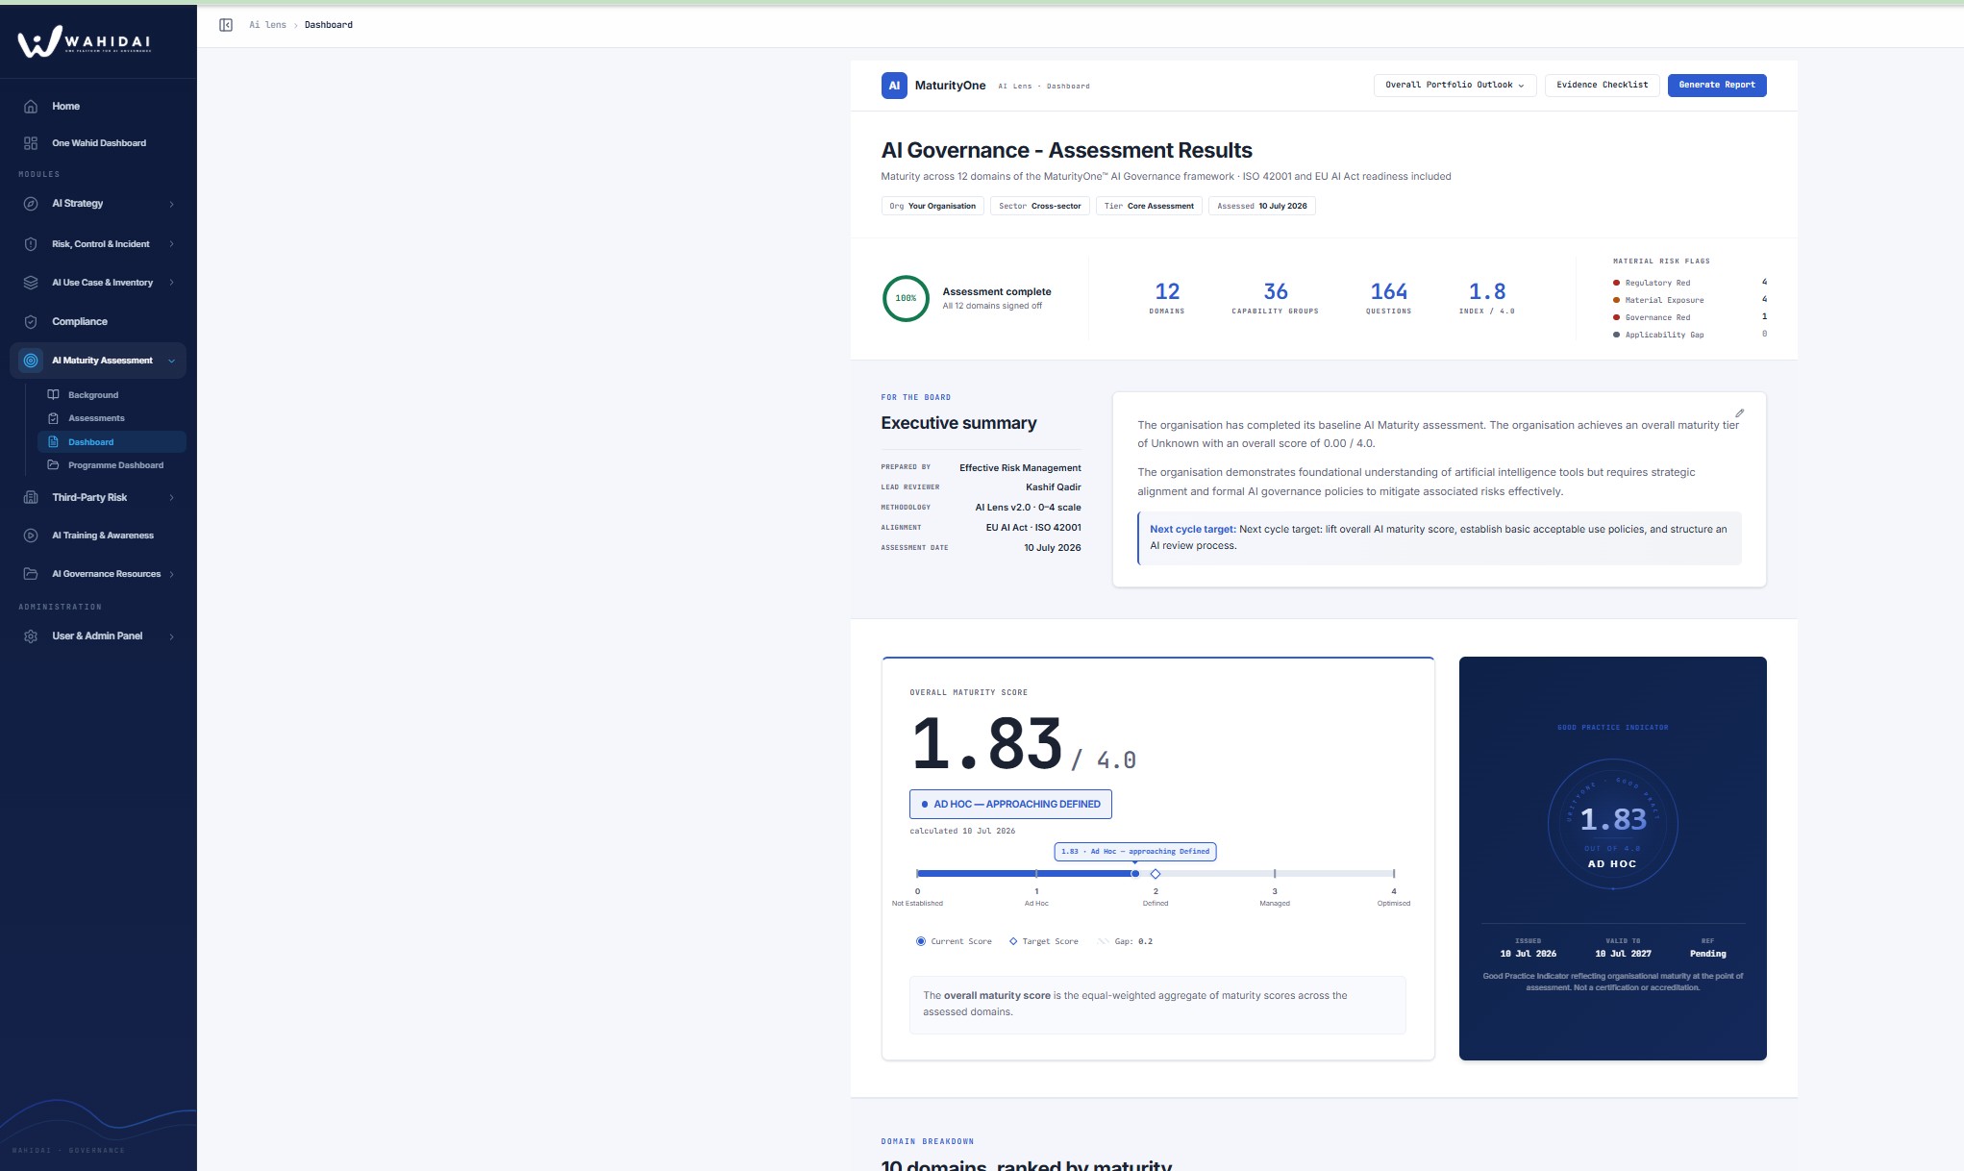This screenshot has width=1964, height=1171.
Task: Click the AI Governance Resources folder icon
Action: (31, 574)
